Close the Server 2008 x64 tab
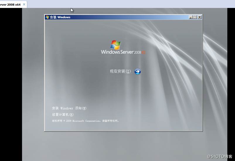The width and height of the screenshot is (235, 161). click(24, 4)
